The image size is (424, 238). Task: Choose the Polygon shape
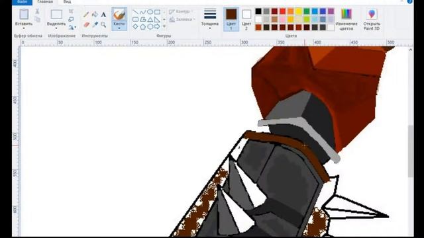click(143, 19)
